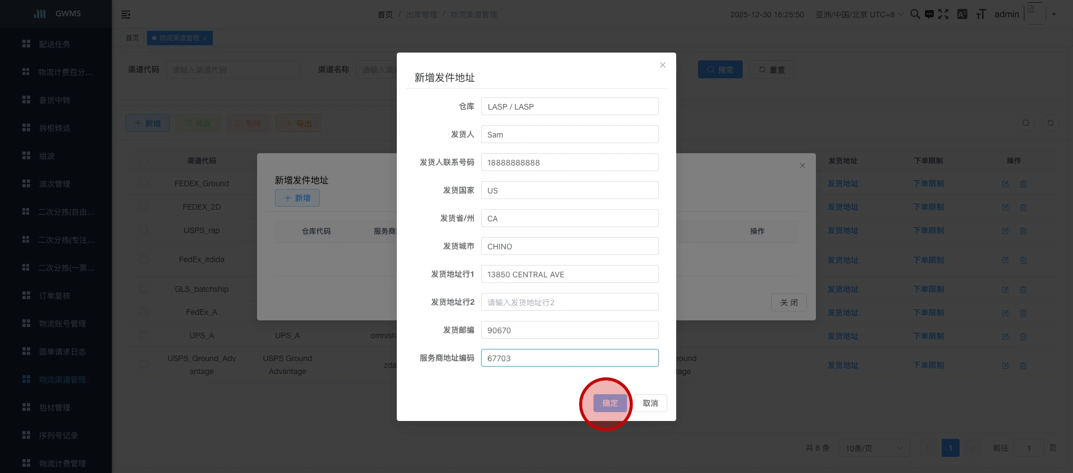Screen dimensions: 1073x473
Task: Open the message chat bubble icon
Action: pyautogui.click(x=929, y=14)
